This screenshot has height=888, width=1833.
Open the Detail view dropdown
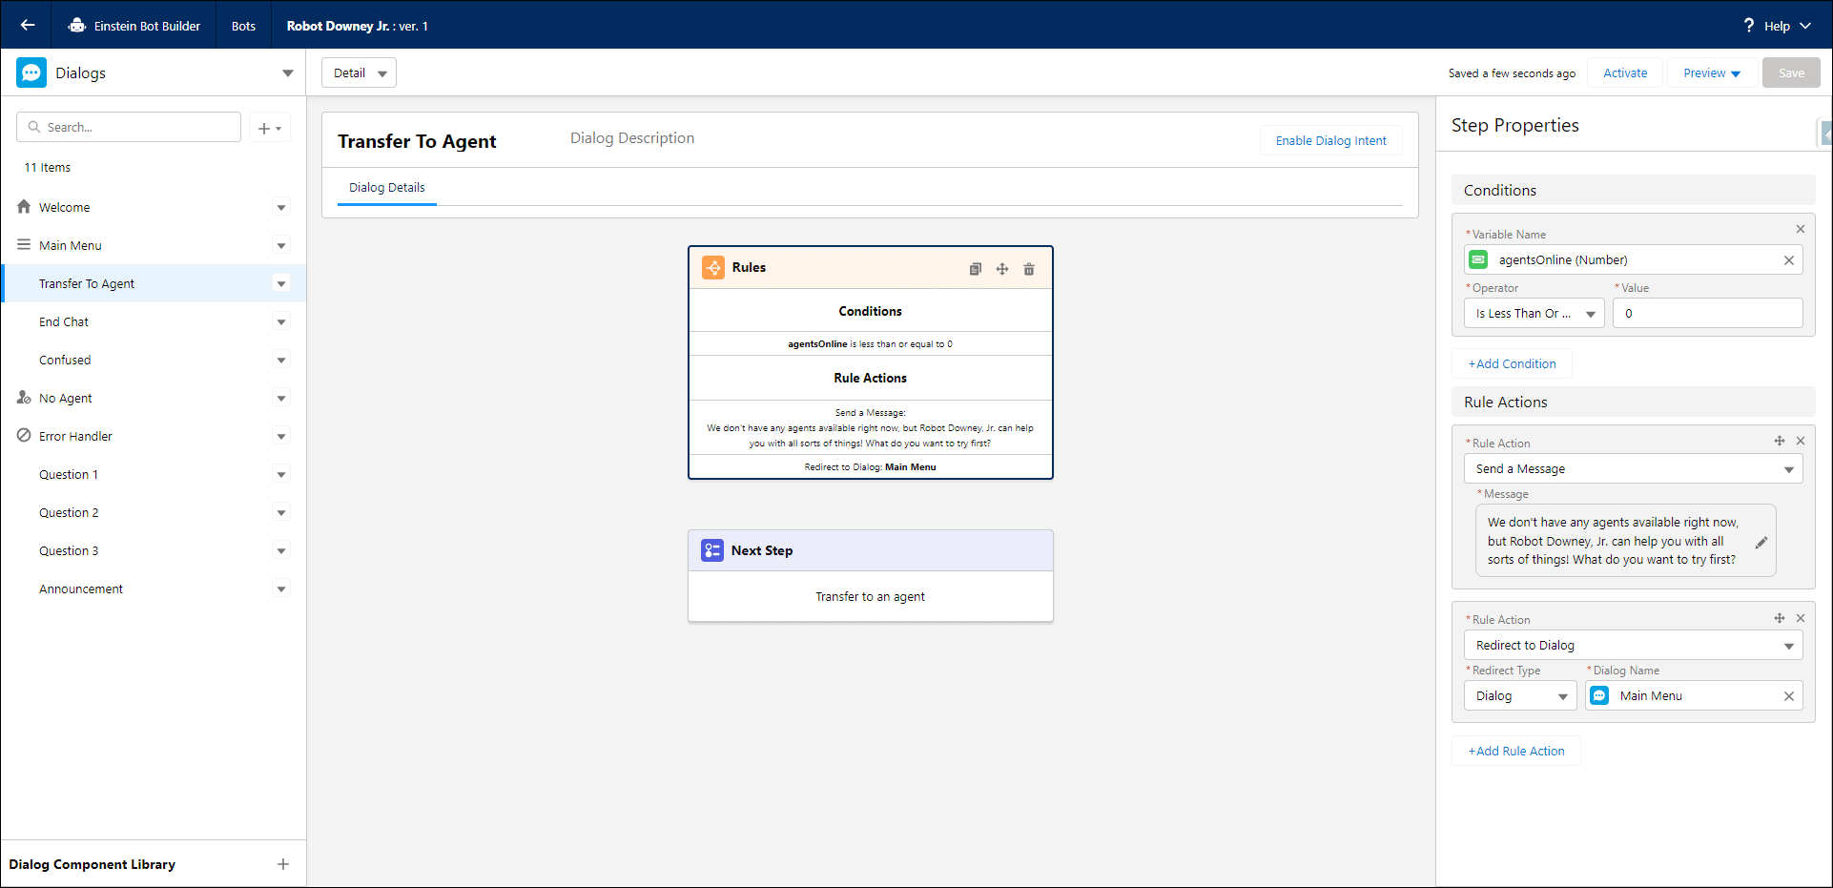[x=382, y=73]
